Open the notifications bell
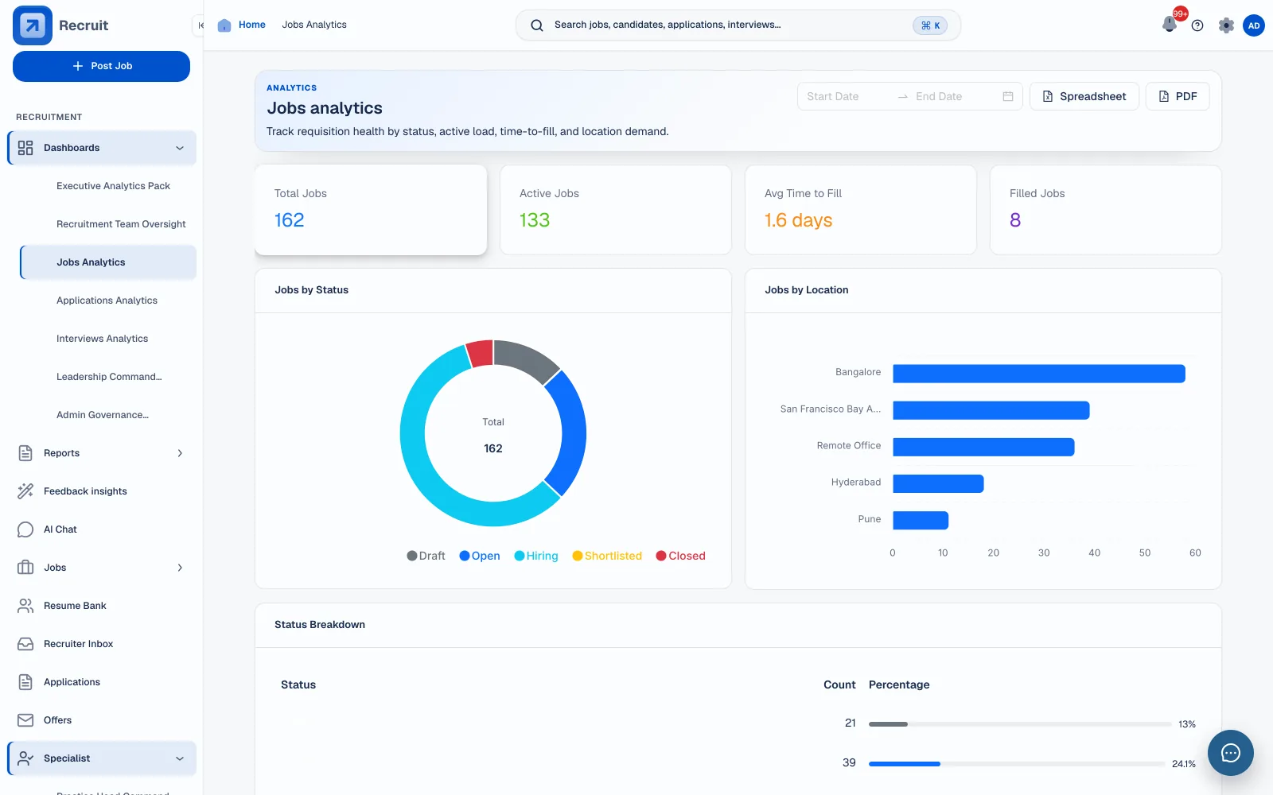 click(1170, 25)
